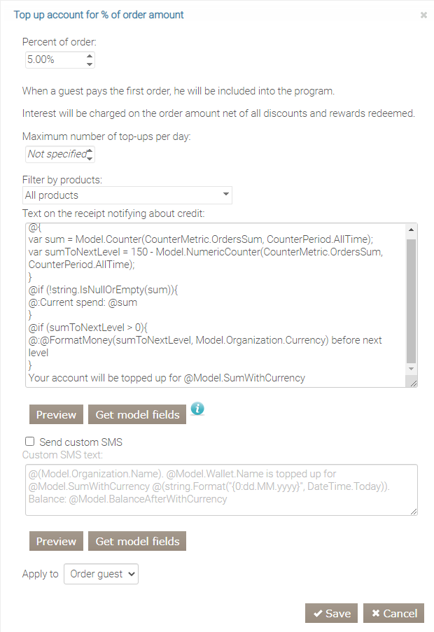Close the dialog with the X icon
This screenshot has height=632, width=434.
point(423,15)
